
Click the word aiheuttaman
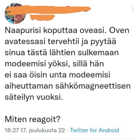(29, 86)
